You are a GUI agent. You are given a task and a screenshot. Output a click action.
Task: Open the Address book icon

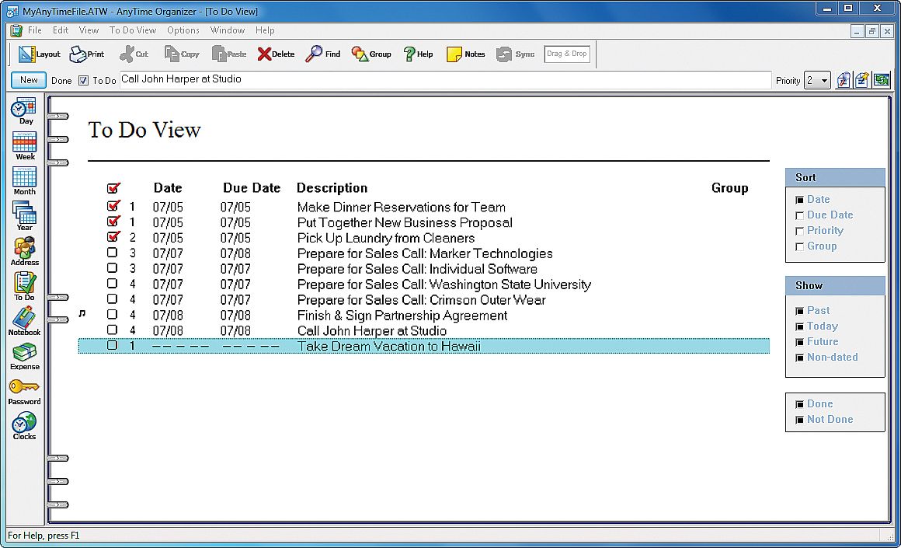coord(25,250)
